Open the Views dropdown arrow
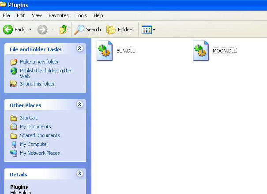 154,30
